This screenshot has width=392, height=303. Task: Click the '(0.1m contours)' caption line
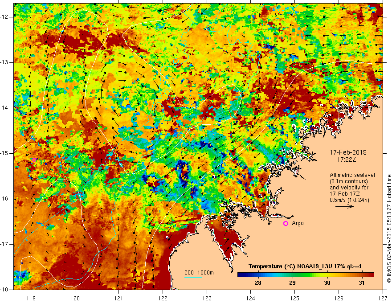pyautogui.click(x=348, y=181)
